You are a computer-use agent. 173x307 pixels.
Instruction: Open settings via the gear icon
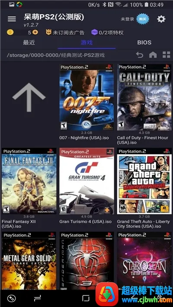[161, 19]
